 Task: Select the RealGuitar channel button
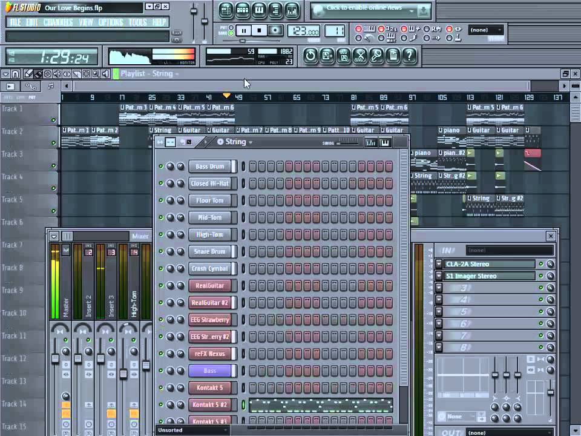[210, 285]
